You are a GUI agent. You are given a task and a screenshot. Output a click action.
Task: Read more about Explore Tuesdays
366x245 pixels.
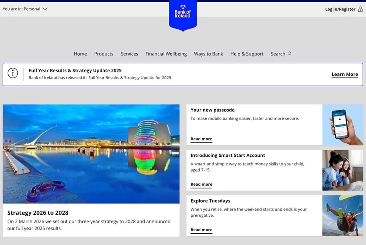coord(201,230)
